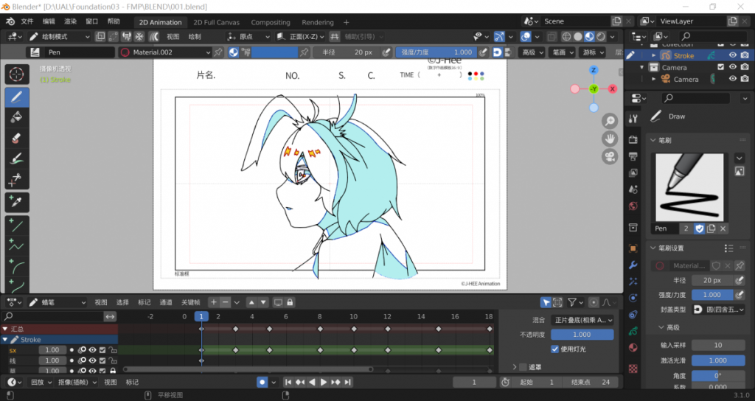Open the 绘制模式 mode dropdown

tap(59, 37)
